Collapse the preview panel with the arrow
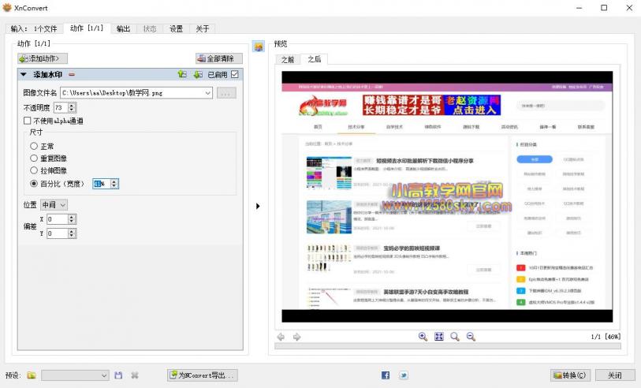The width and height of the screenshot is (641, 388). click(x=258, y=206)
